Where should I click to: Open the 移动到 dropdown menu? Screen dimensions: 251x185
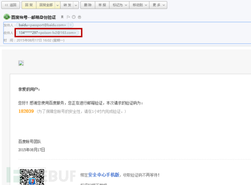click(139, 5)
